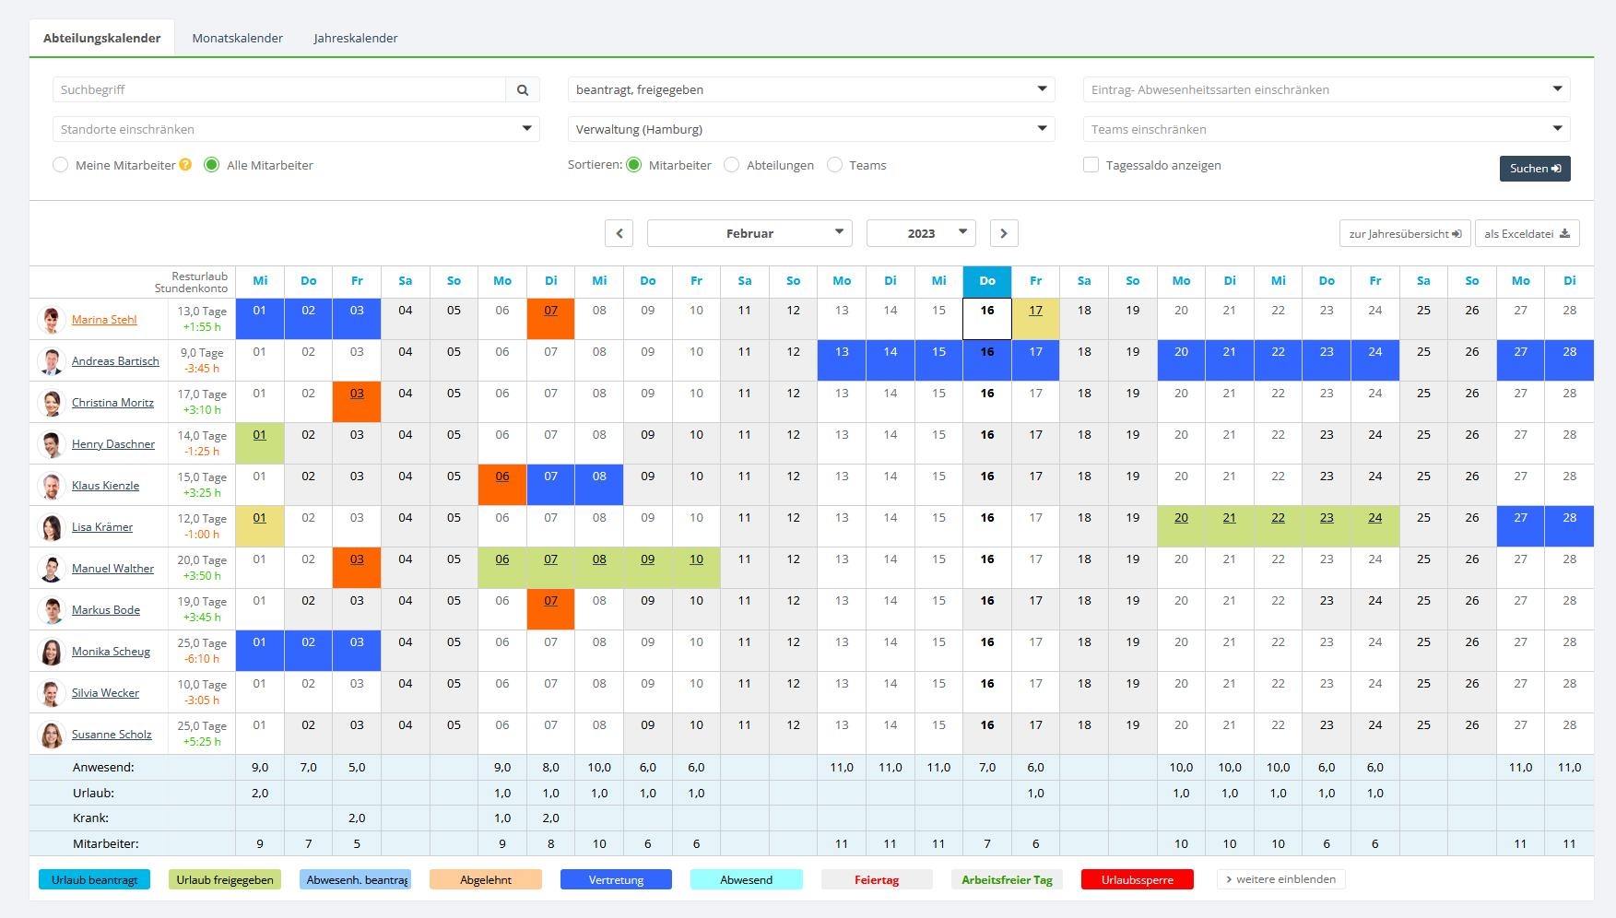Image resolution: width=1616 pixels, height=918 pixels.
Task: Switch to Abteilungskalender tab
Action: pos(102,38)
